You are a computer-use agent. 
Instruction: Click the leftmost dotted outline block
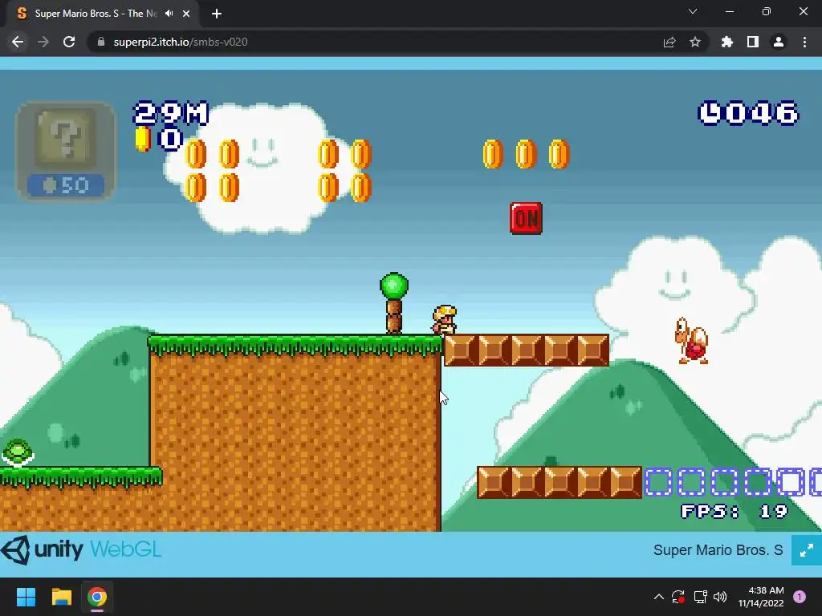point(658,482)
